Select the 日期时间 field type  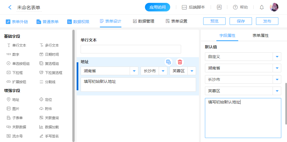(x=49, y=54)
